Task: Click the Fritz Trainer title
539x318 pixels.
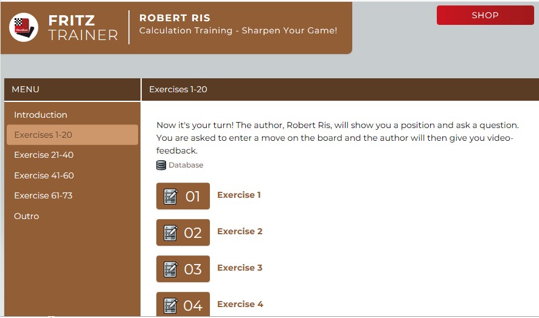Action: (83, 28)
